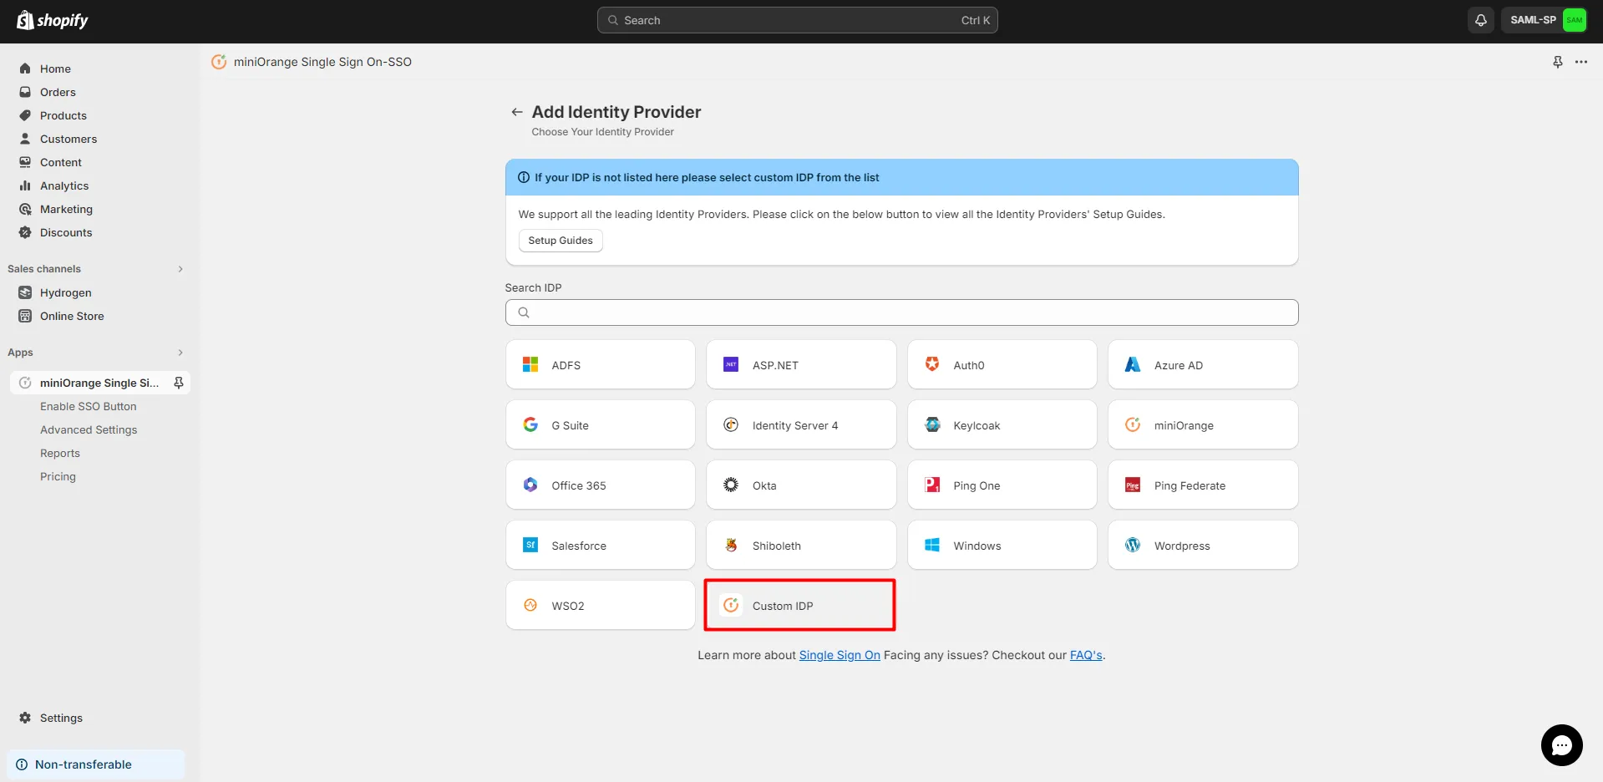The height and width of the screenshot is (782, 1603).
Task: Pin the miniOrange app page
Action: [1557, 62]
